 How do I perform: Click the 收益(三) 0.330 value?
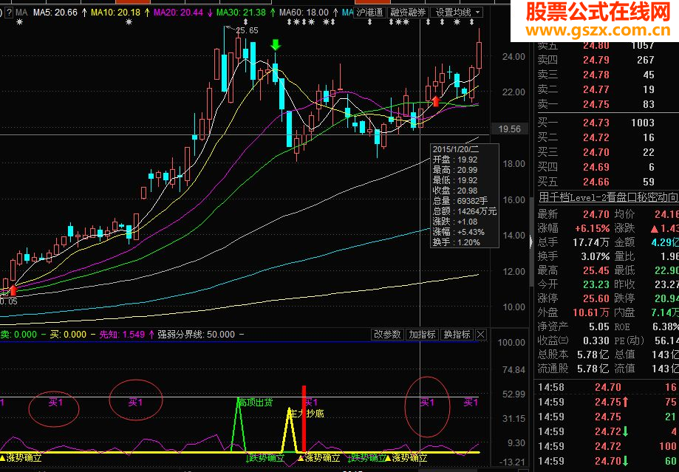click(596, 341)
